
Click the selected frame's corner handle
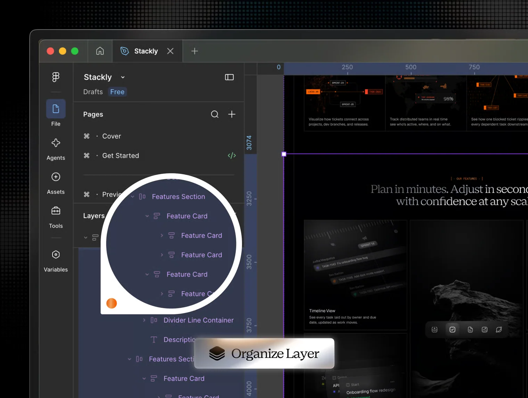tap(284, 154)
